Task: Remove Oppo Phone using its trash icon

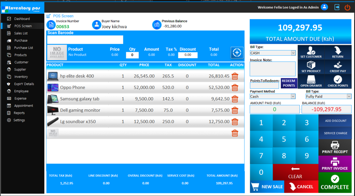Action: pyautogui.click(x=235, y=87)
